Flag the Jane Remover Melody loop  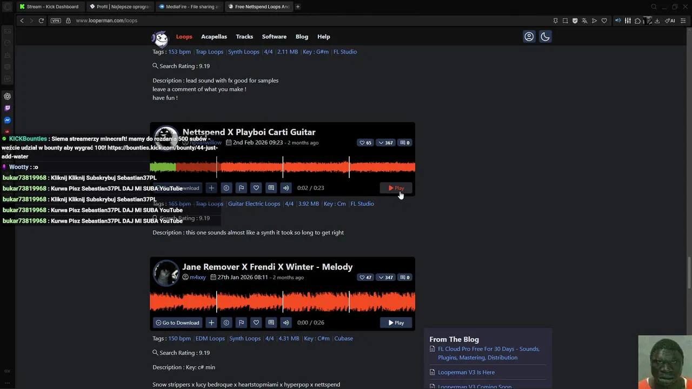click(x=241, y=323)
